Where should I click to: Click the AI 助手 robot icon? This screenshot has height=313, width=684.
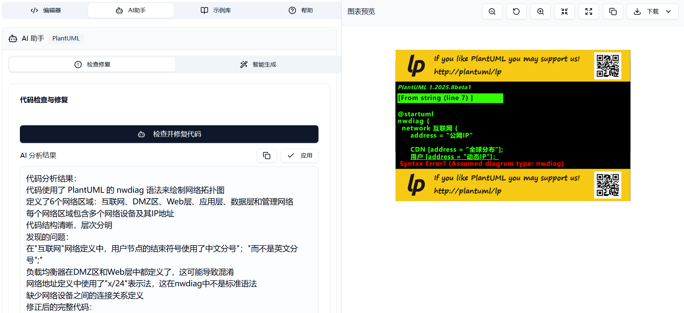click(x=13, y=38)
